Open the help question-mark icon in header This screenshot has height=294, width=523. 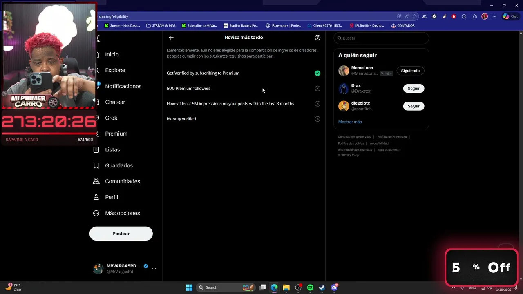click(x=317, y=38)
